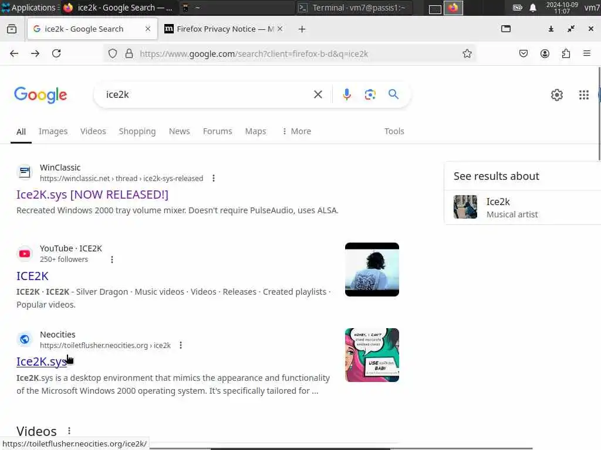The height and width of the screenshot is (450, 601).
Task: Click the empty workspace box in panel
Action: pos(435,9)
